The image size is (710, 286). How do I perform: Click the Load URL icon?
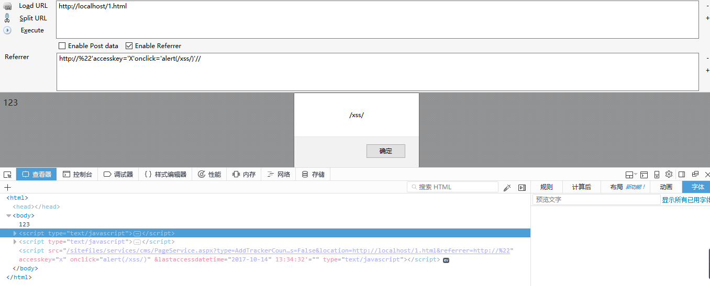pyautogui.click(x=7, y=6)
